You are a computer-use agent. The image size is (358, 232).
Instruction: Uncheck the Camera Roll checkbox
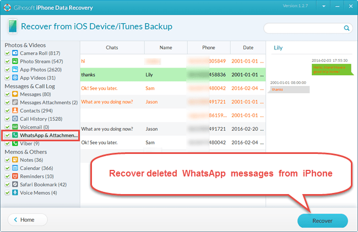pos(7,53)
